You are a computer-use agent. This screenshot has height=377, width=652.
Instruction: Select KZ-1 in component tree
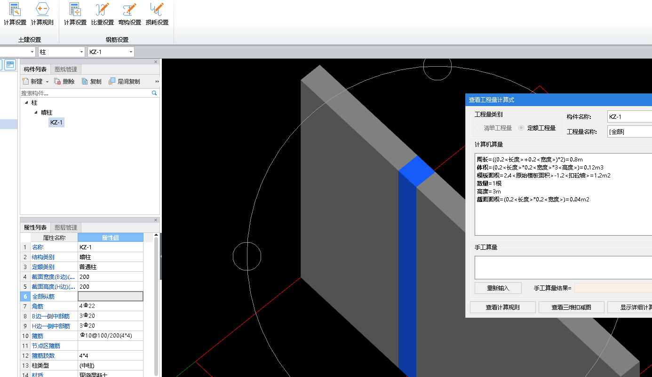pyautogui.click(x=56, y=123)
